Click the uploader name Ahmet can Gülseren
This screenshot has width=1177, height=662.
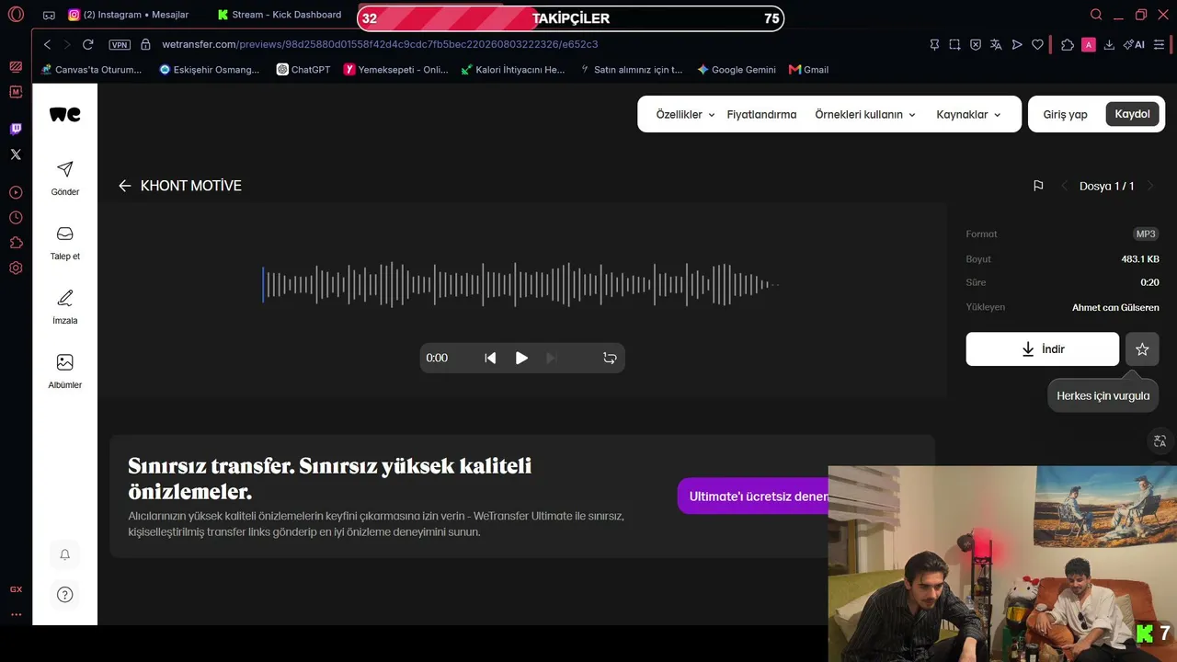1115,307
